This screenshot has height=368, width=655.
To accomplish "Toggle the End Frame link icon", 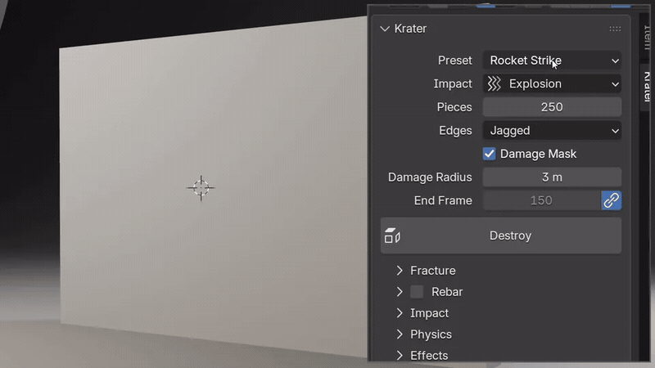I will [611, 200].
